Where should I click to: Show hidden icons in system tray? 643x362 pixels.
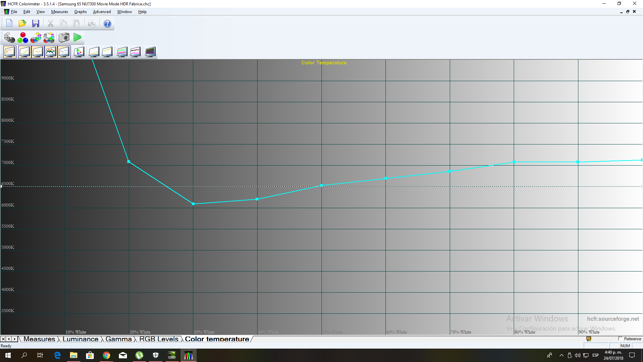[x=562, y=355]
